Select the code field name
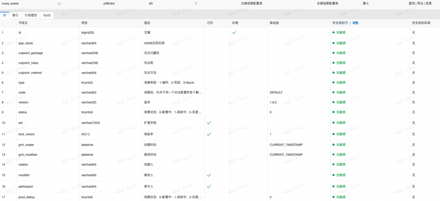 pos(22,92)
